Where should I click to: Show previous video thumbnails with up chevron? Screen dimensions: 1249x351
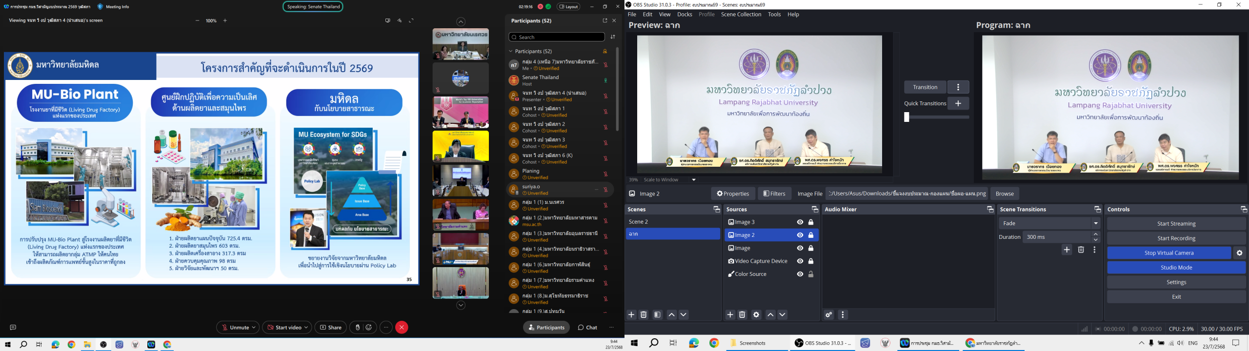coord(461,22)
